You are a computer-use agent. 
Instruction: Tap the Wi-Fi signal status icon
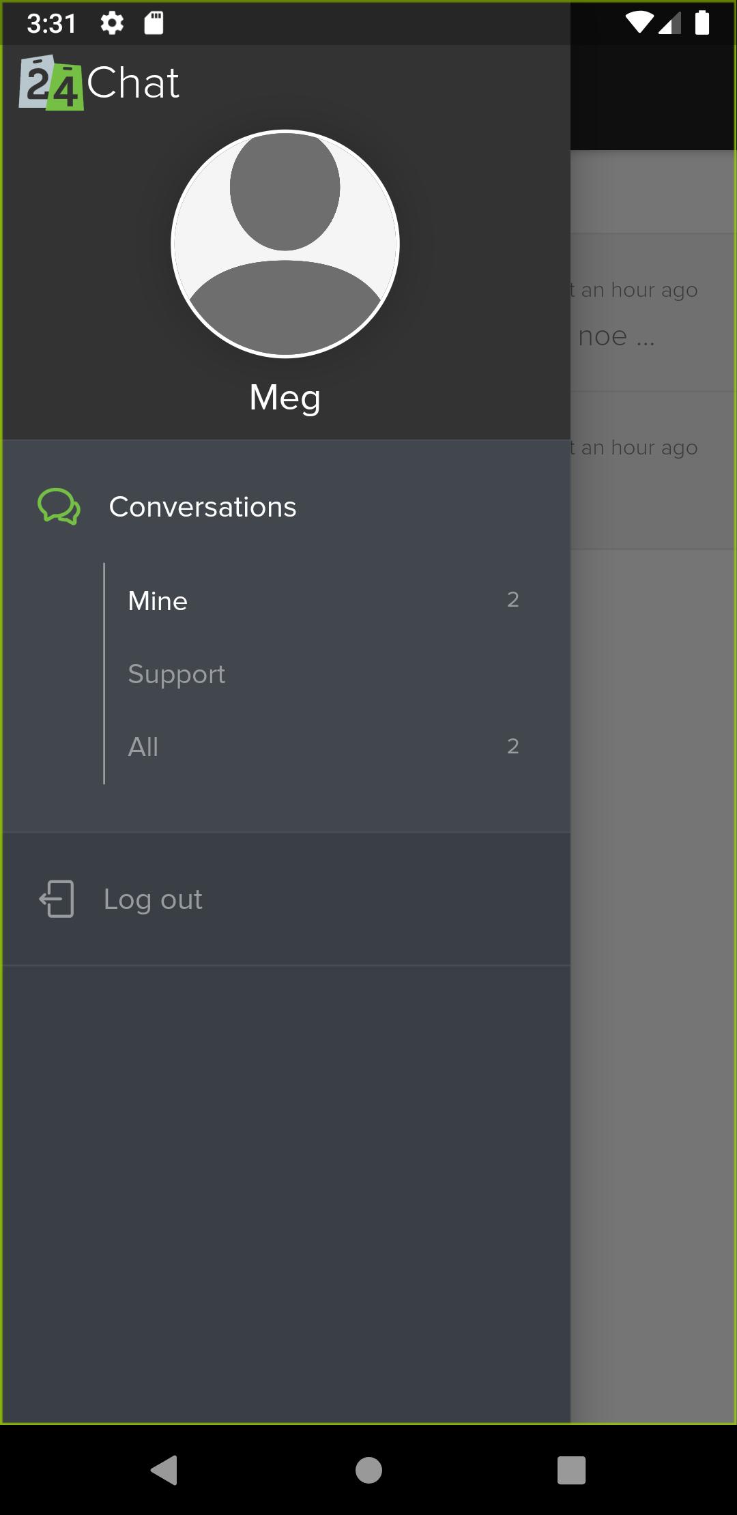point(639,23)
